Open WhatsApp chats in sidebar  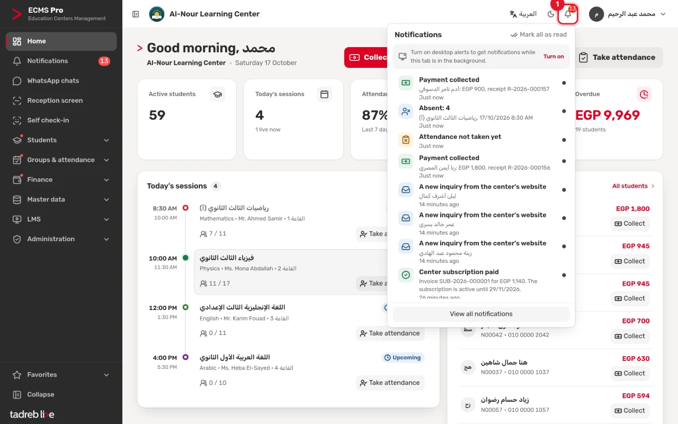pyautogui.click(x=61, y=81)
